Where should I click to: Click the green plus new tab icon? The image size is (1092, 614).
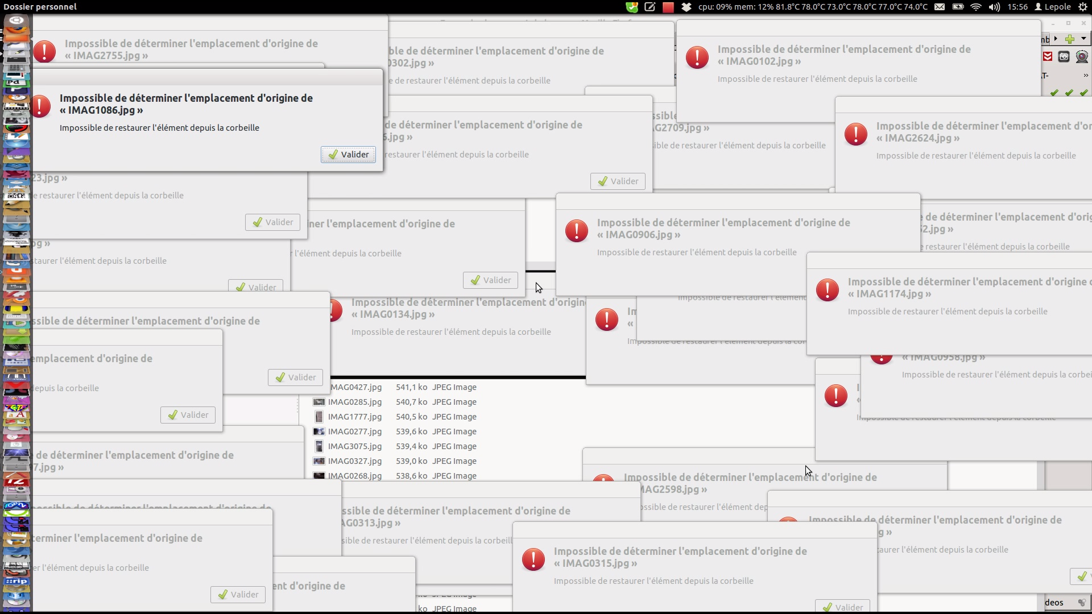click(1070, 39)
